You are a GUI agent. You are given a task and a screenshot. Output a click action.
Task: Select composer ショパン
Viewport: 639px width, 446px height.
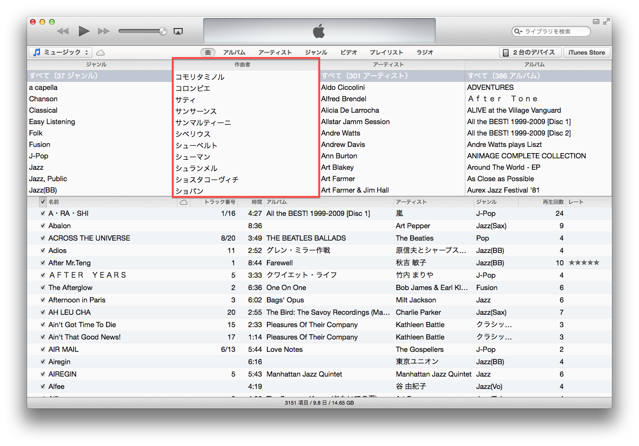pyautogui.click(x=245, y=191)
